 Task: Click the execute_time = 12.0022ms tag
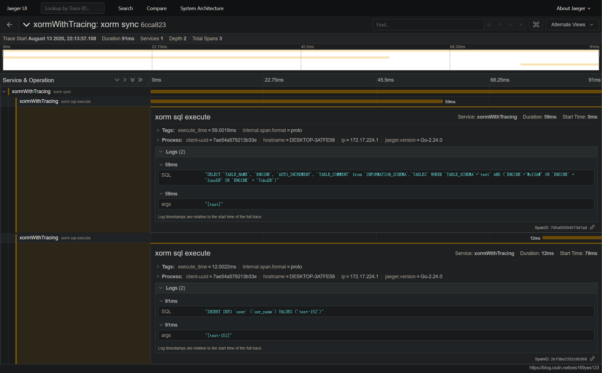207,267
